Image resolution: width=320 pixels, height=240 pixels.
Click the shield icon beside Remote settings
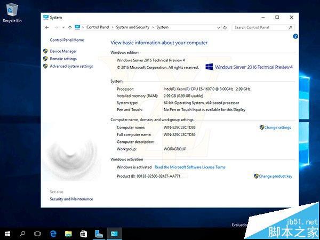(x=45, y=59)
